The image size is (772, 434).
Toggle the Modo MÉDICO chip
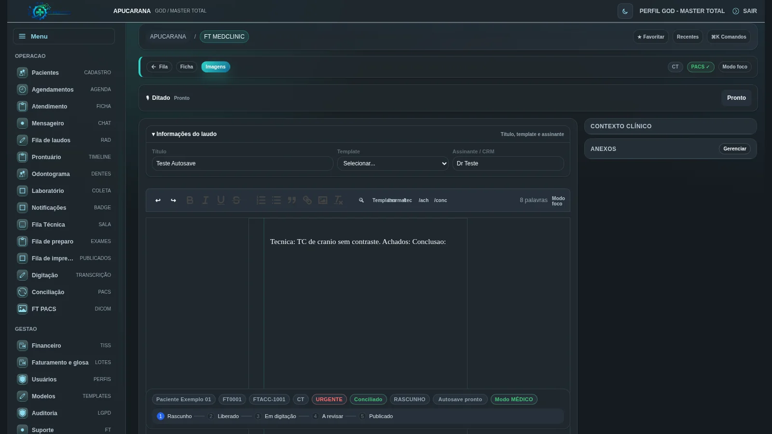point(514,399)
